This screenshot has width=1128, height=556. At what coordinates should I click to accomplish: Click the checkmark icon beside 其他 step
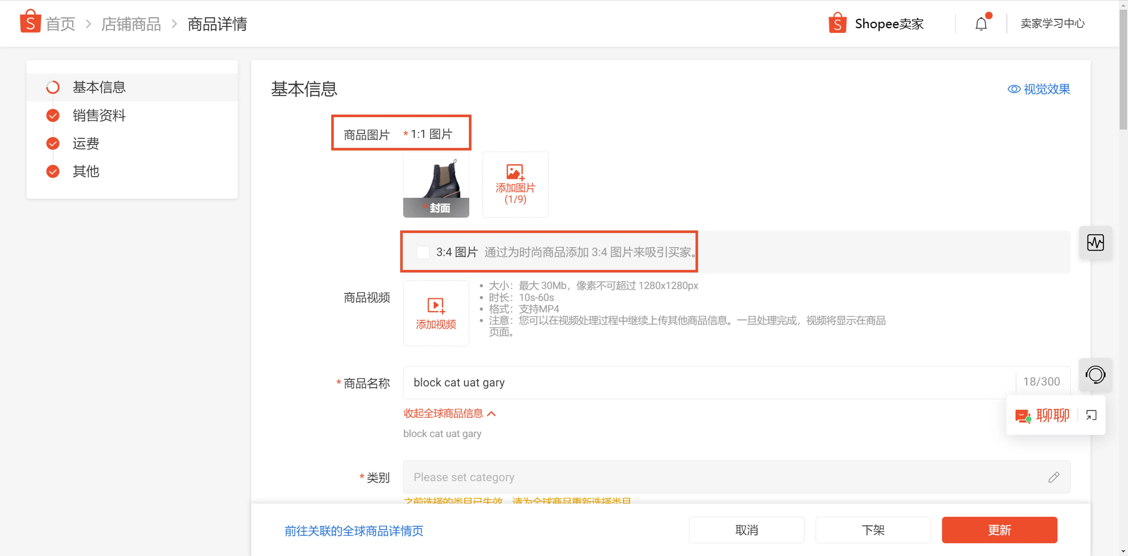[53, 171]
